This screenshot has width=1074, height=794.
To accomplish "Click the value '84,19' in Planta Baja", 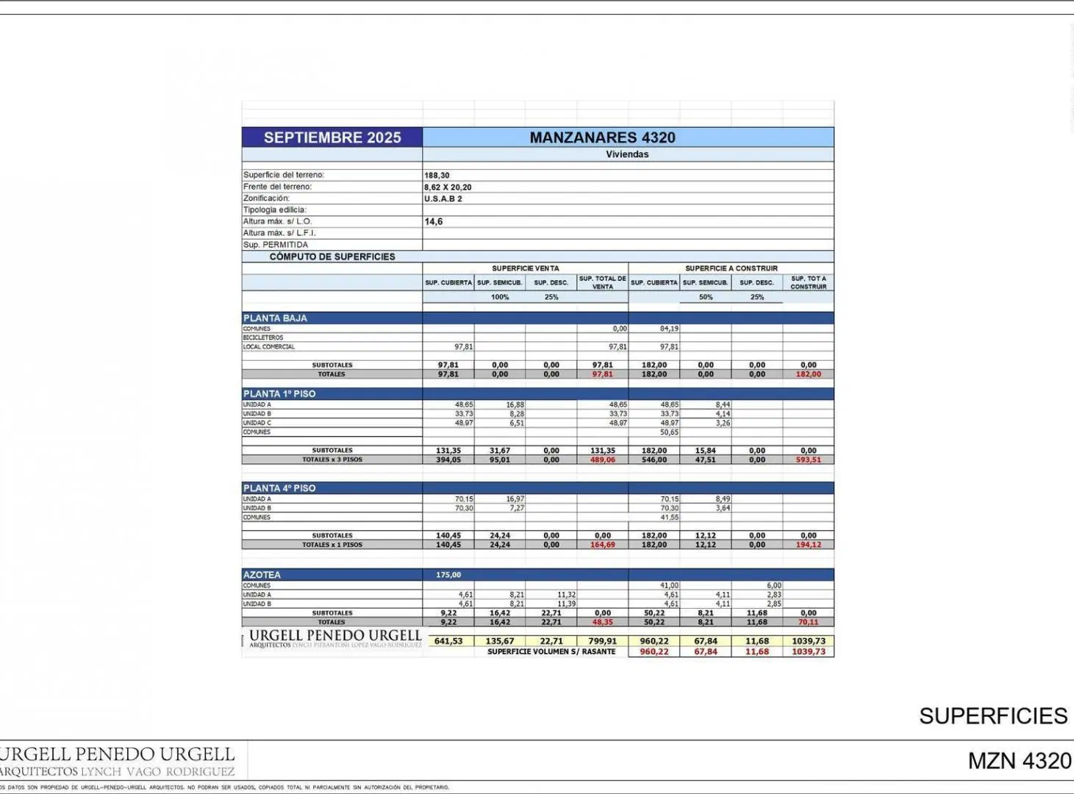I will click(669, 329).
